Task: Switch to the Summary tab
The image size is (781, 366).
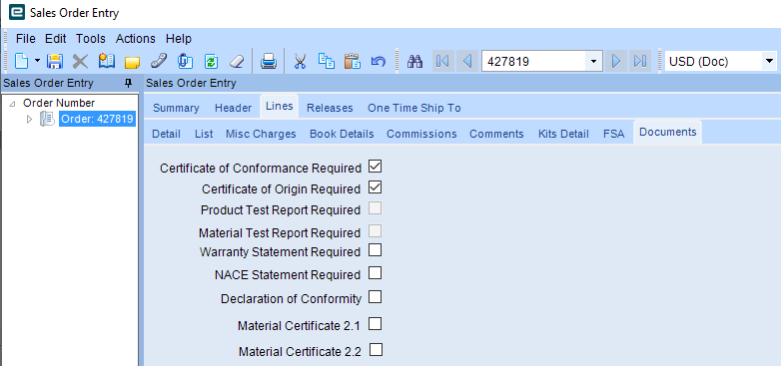Action: click(176, 108)
